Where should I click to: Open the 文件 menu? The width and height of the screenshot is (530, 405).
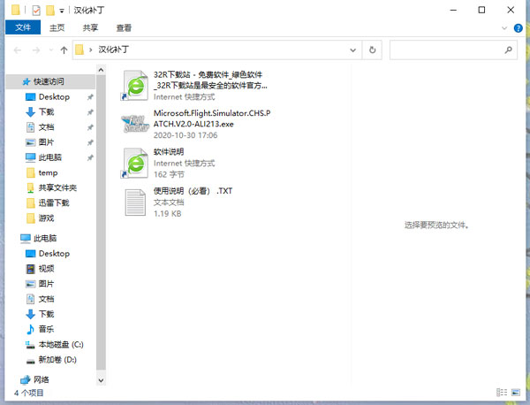[21, 27]
